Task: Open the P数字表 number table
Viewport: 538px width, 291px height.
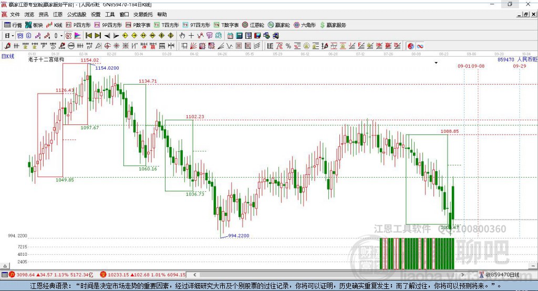Action: (x=138, y=25)
